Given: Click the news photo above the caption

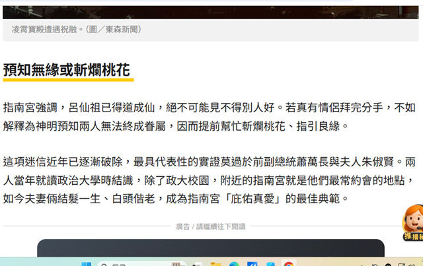Looking at the screenshot, I should coord(210,12).
